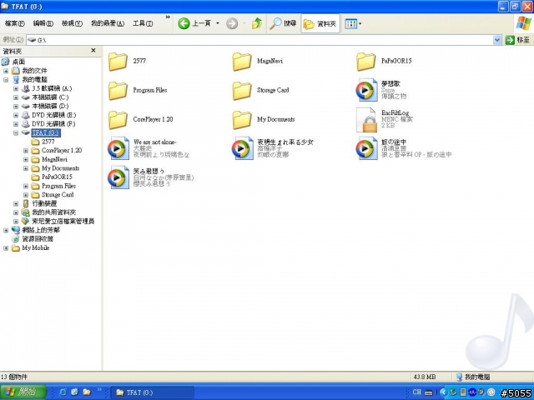Select My Documents in the folder tree
This screenshot has width=534, height=400.
61,168
